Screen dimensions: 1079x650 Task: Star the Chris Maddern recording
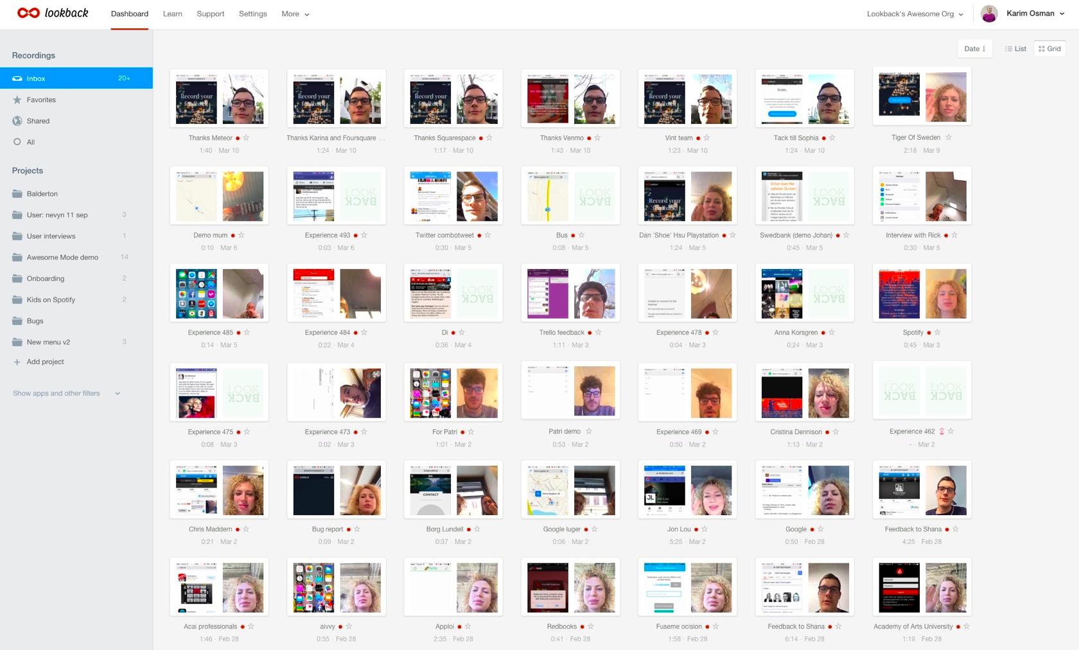pyautogui.click(x=246, y=529)
